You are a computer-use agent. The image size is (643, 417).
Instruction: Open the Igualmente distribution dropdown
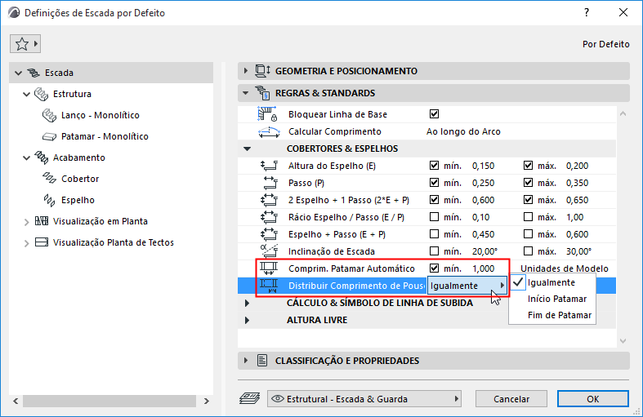tap(467, 286)
